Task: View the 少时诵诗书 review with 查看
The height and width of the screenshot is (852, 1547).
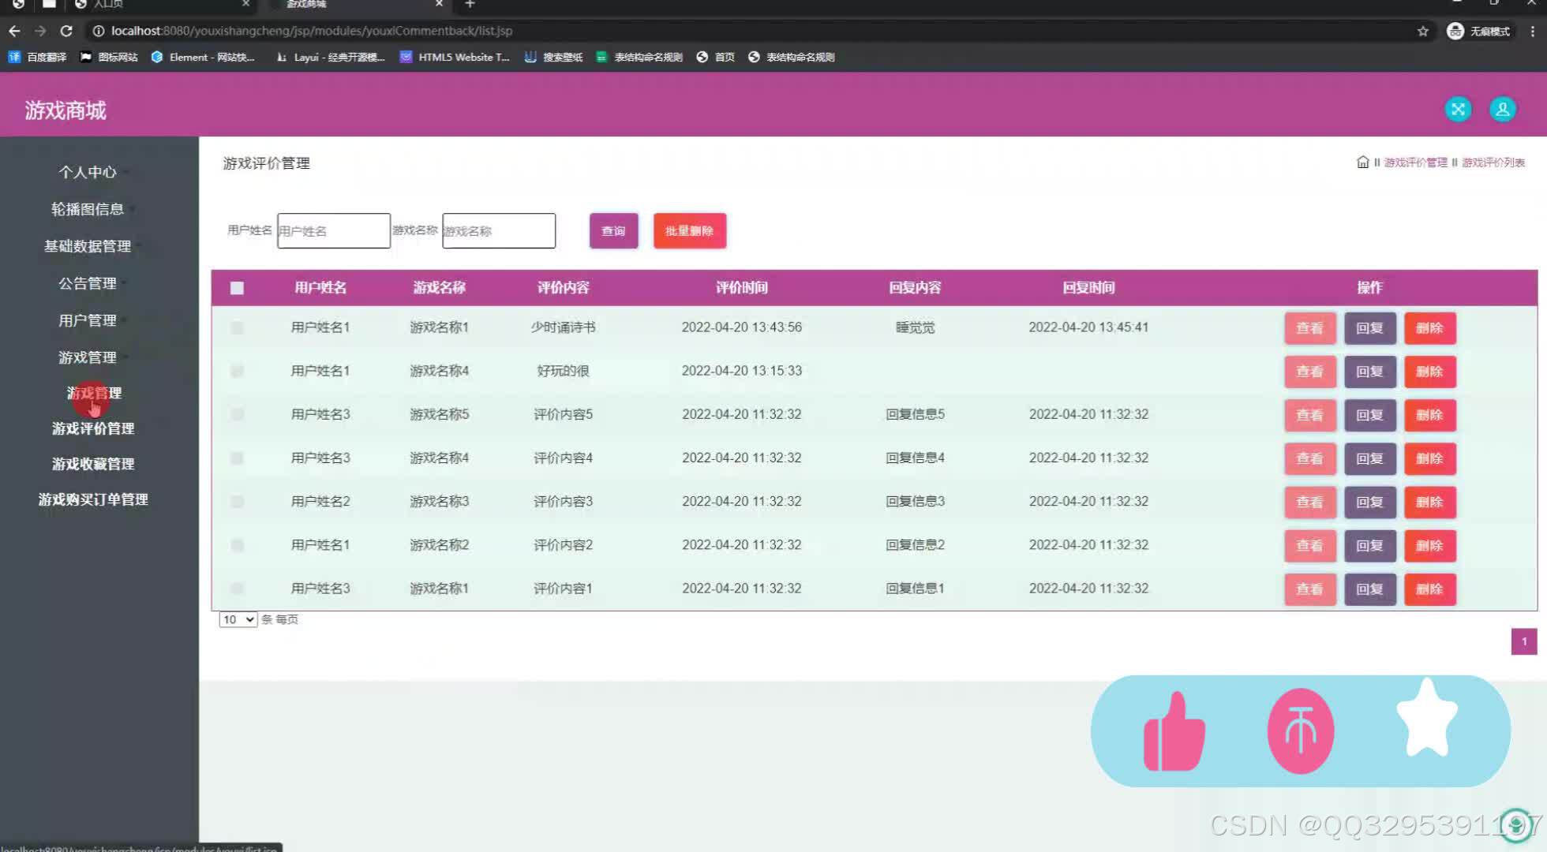Action: pos(1309,328)
